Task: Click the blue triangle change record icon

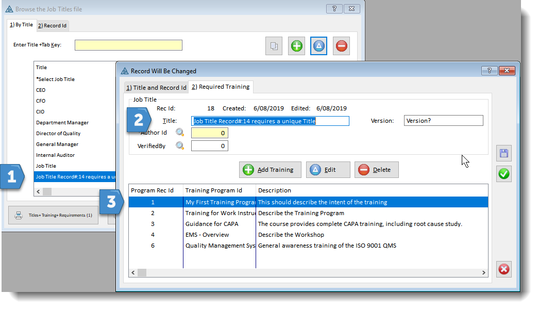Action: [x=318, y=46]
